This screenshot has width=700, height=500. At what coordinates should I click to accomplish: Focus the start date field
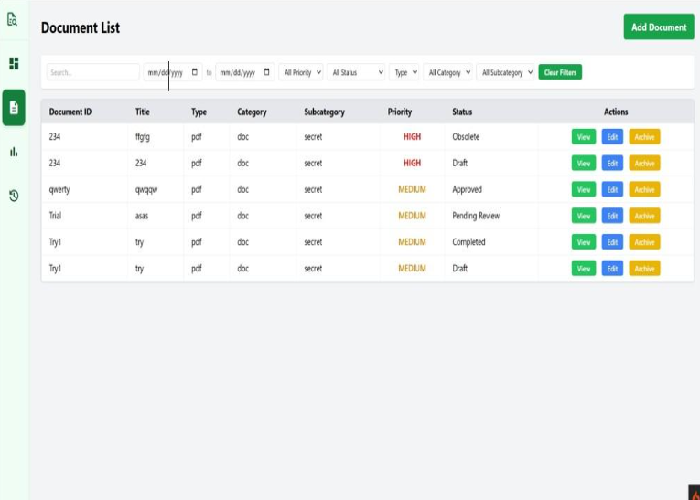pyautogui.click(x=173, y=72)
